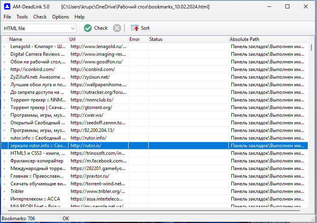Sort by the Name column header
This screenshot has height=223, width=317.
38,39
